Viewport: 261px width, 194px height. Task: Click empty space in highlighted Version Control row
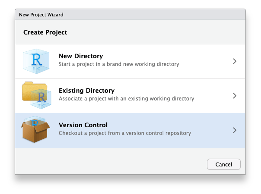click(212, 130)
